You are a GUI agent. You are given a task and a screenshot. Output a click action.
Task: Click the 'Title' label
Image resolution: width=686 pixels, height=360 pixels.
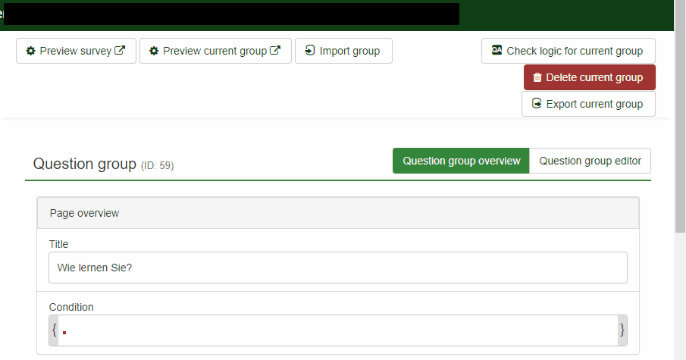point(58,244)
